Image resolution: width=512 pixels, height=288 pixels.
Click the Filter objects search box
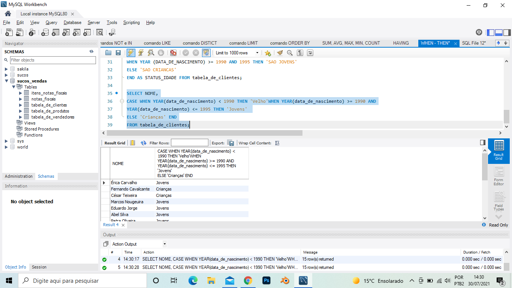coord(53,60)
